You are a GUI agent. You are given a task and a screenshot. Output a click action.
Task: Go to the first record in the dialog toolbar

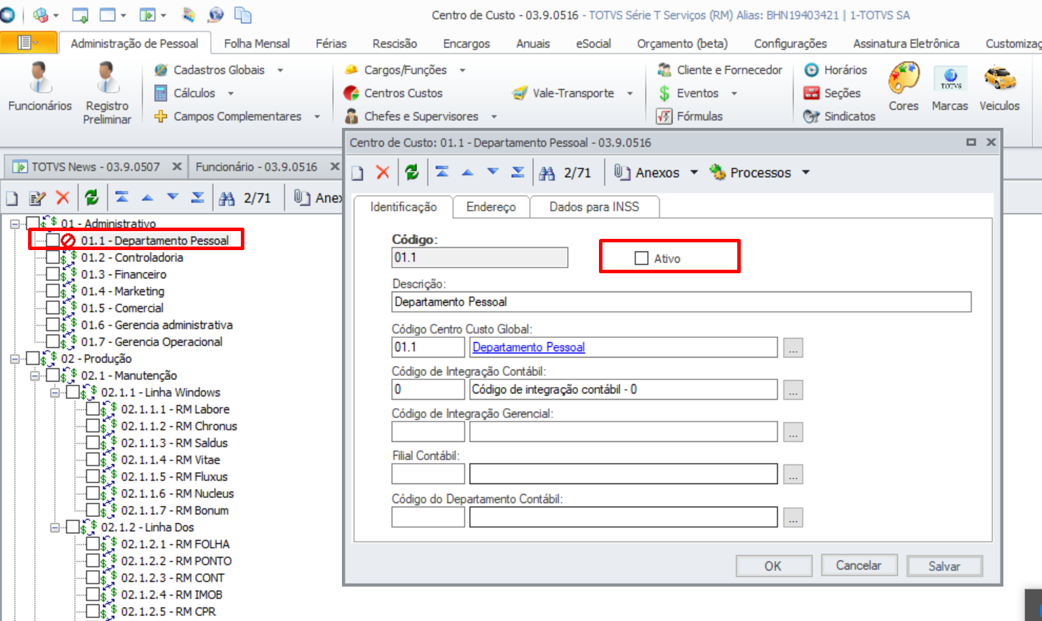tap(442, 172)
